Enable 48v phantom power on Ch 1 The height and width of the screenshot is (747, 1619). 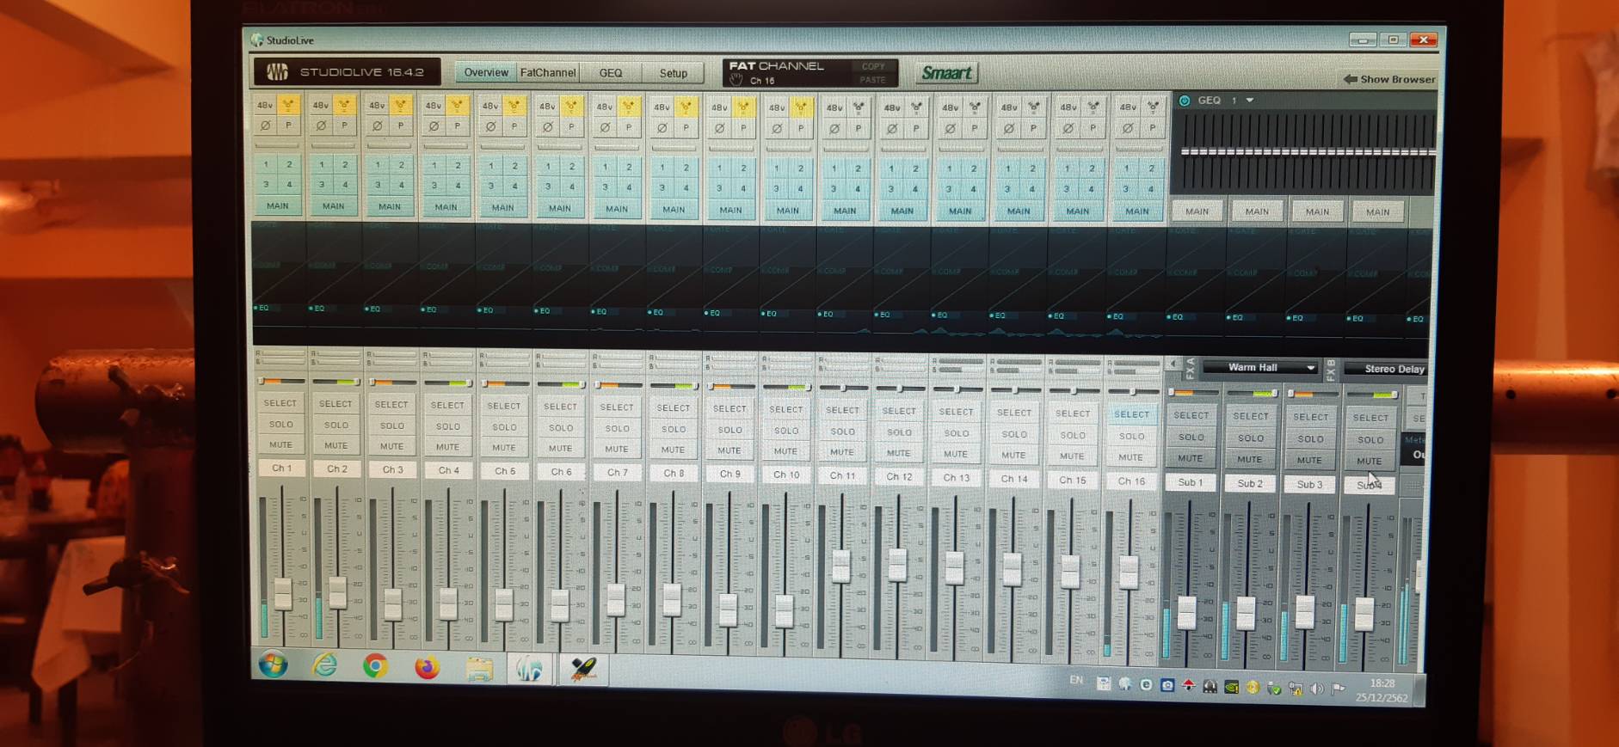tap(265, 105)
